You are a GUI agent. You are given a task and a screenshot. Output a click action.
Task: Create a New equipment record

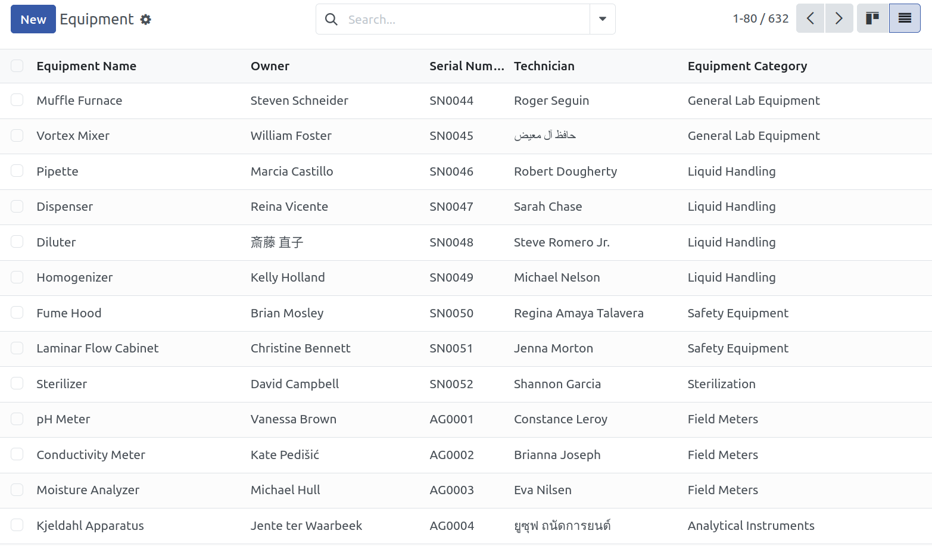point(33,19)
